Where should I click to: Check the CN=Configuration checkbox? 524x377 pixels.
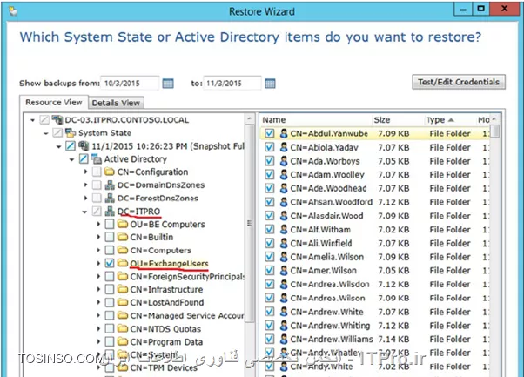(97, 172)
